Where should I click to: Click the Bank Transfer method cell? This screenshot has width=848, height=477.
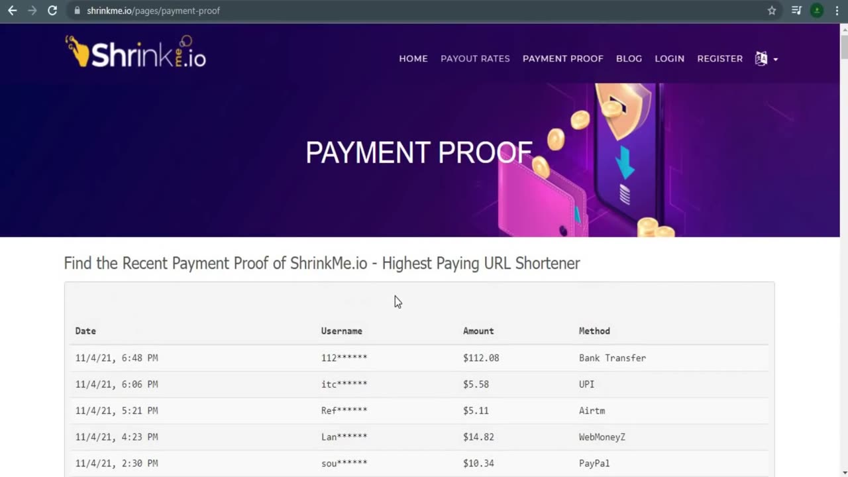[x=612, y=358]
